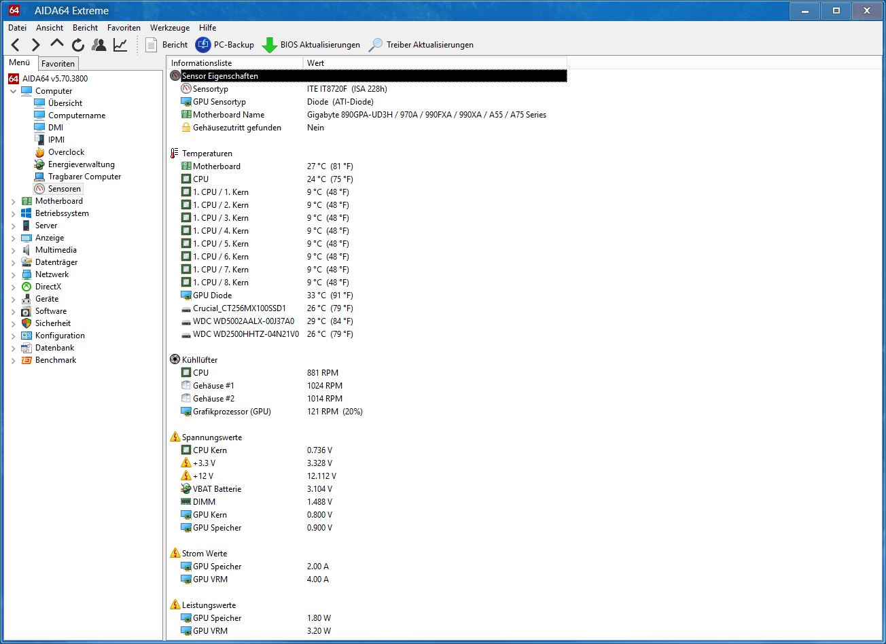Viewport: 886px width, 644px height.
Task: Expand the Motherboard tree node
Action: pyautogui.click(x=14, y=201)
